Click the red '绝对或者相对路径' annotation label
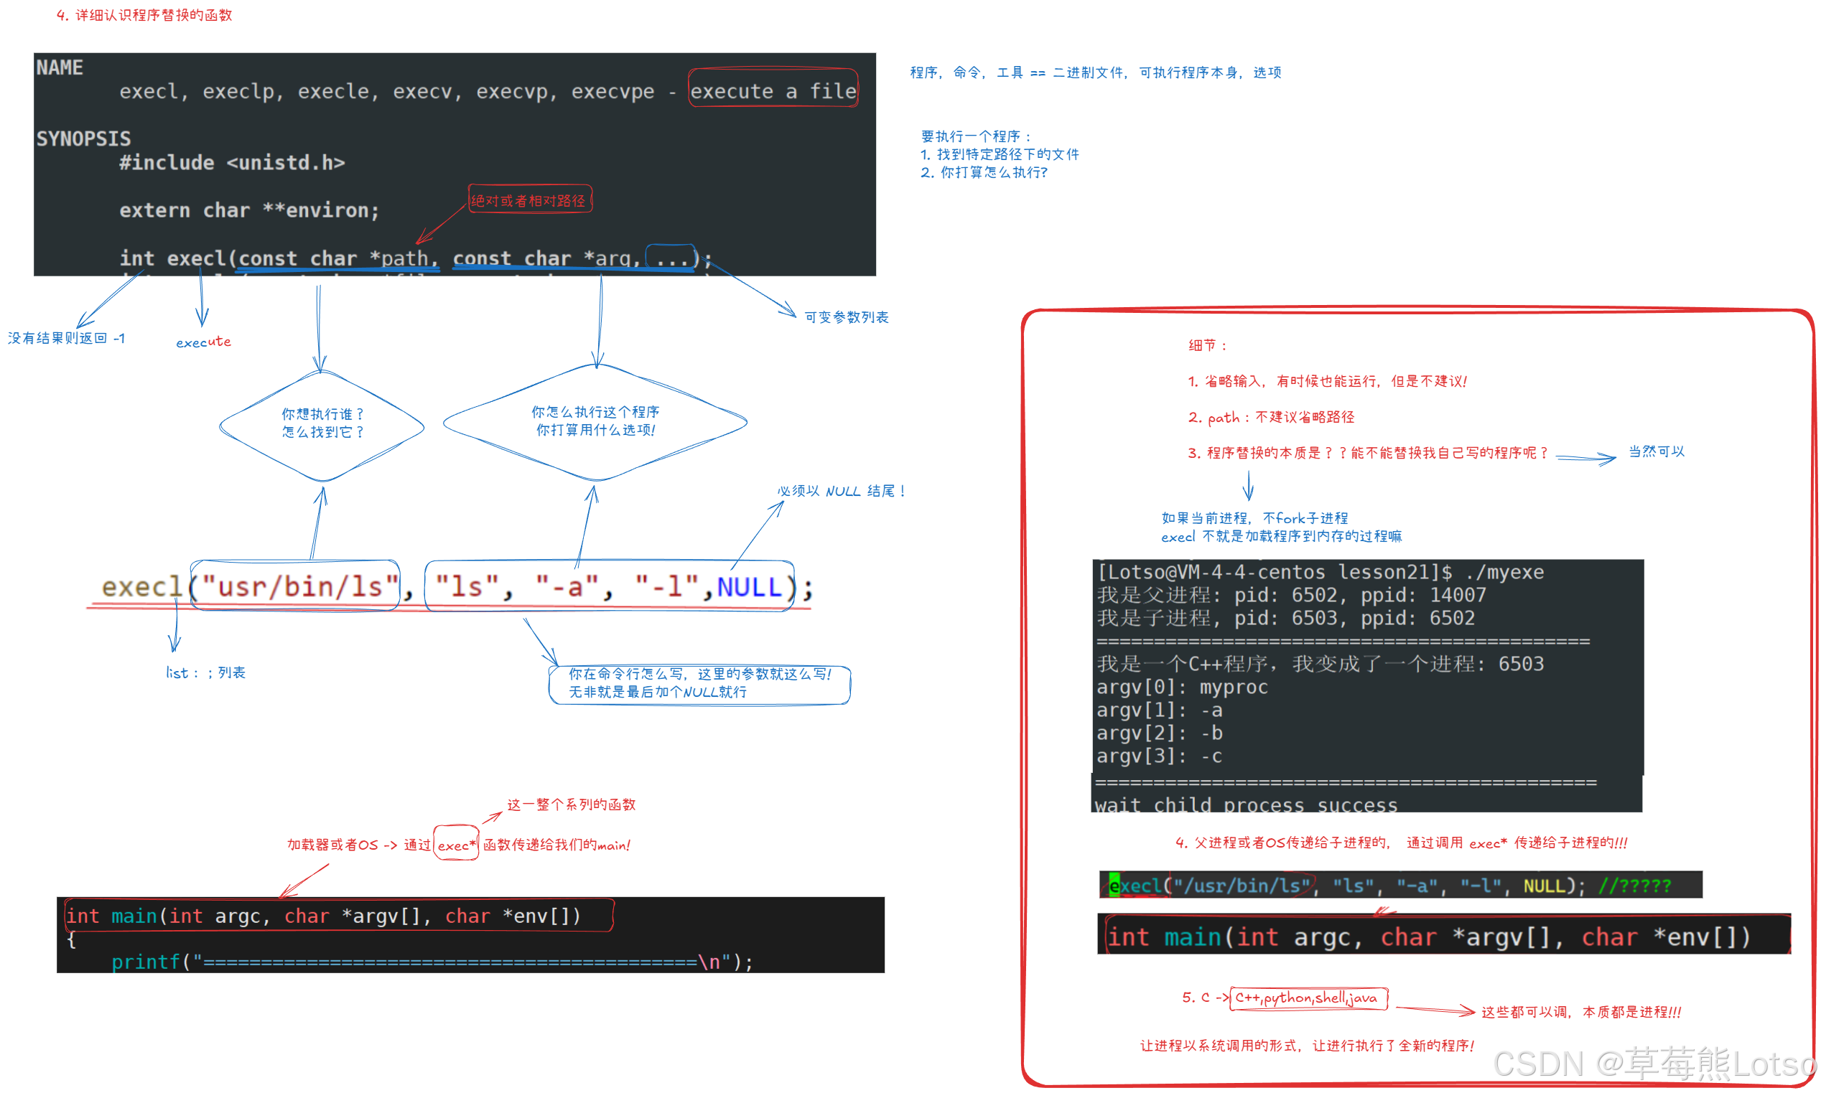 point(529,200)
